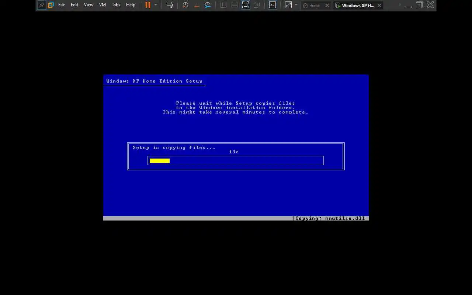Toggle the thumbnail bar icon
The width and height of the screenshot is (472, 295).
235,5
